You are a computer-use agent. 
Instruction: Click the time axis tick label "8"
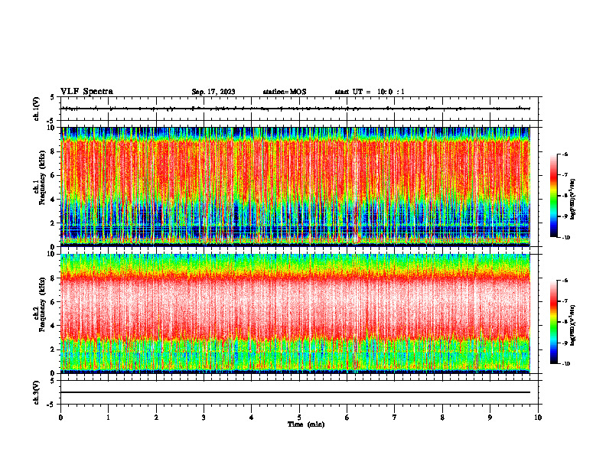pos(442,418)
